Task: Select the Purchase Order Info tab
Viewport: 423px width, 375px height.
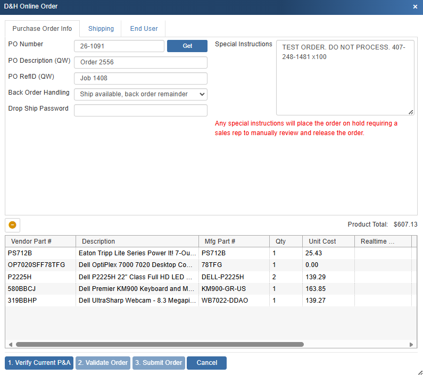Action: (x=42, y=29)
